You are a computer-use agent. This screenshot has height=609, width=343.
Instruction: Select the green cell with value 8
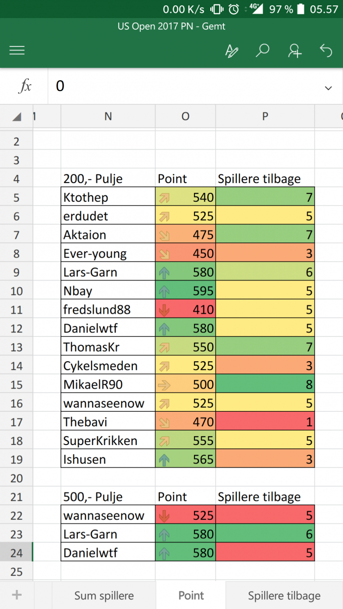[x=265, y=384]
